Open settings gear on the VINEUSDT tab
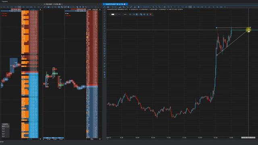This screenshot has height=145, width=258. point(60,4)
